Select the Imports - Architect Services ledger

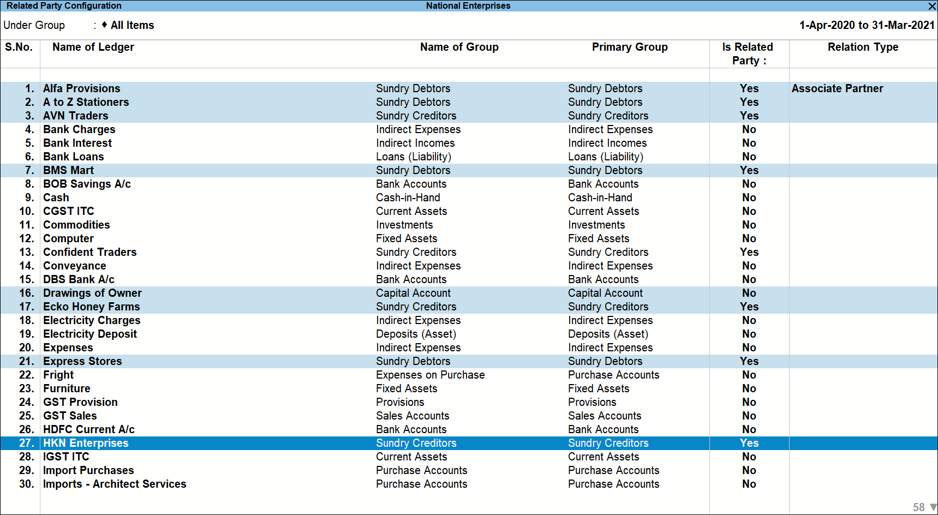tap(115, 484)
